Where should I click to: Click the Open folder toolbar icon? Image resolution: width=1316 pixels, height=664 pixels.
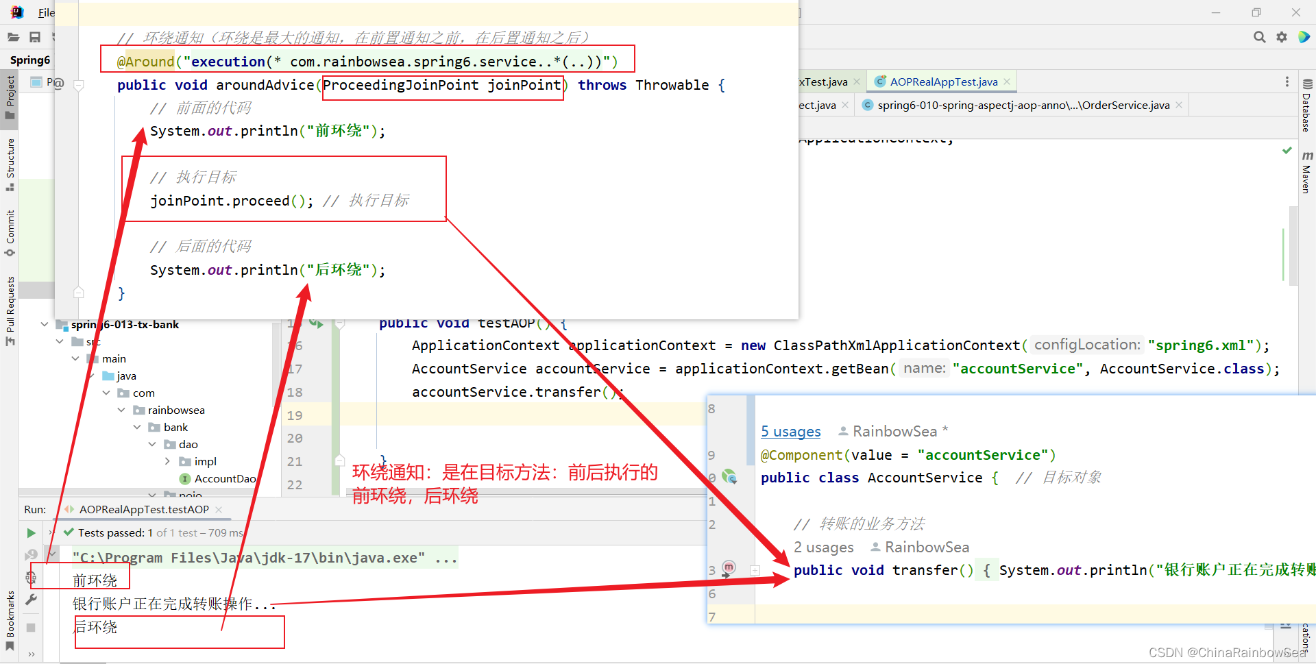(13, 37)
